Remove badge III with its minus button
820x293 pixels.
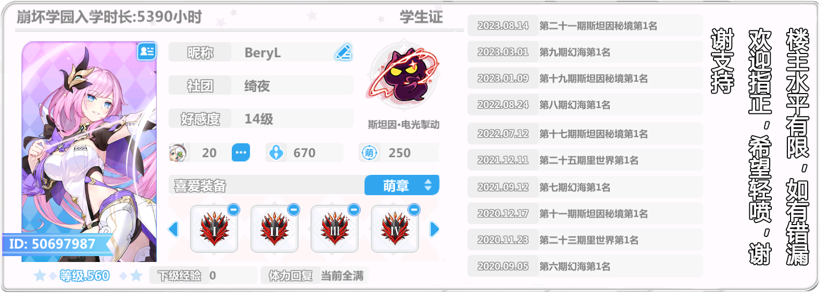354,210
